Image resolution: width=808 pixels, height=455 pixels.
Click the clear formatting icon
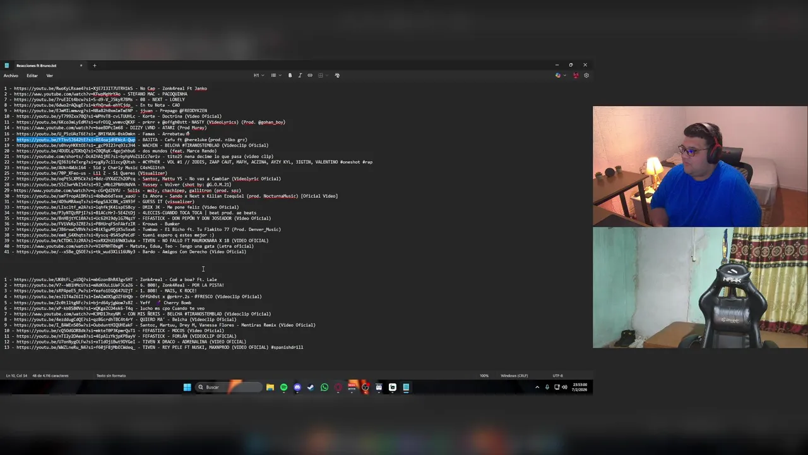pos(337,75)
